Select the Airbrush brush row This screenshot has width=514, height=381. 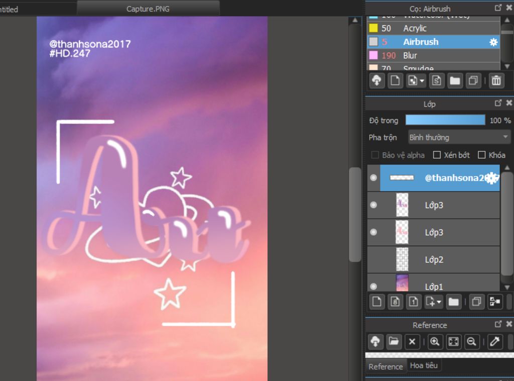pos(433,42)
